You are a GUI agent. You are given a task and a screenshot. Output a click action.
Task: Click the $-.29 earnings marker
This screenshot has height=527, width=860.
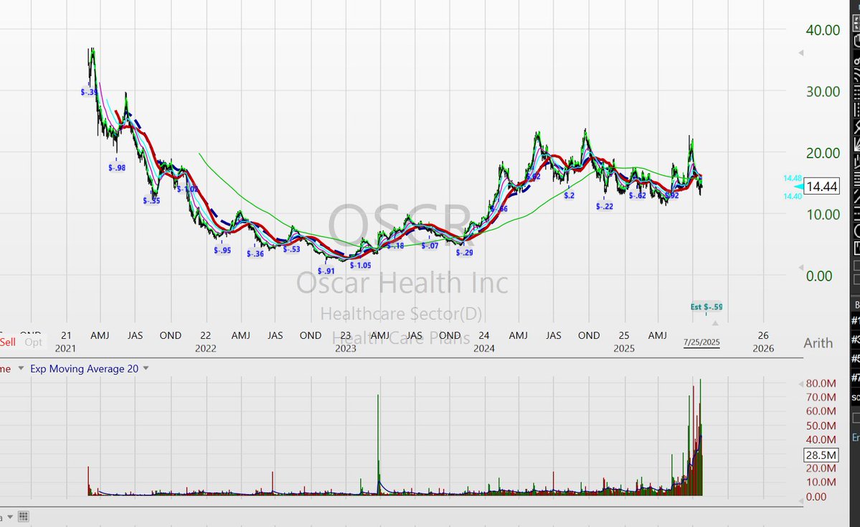tap(464, 253)
